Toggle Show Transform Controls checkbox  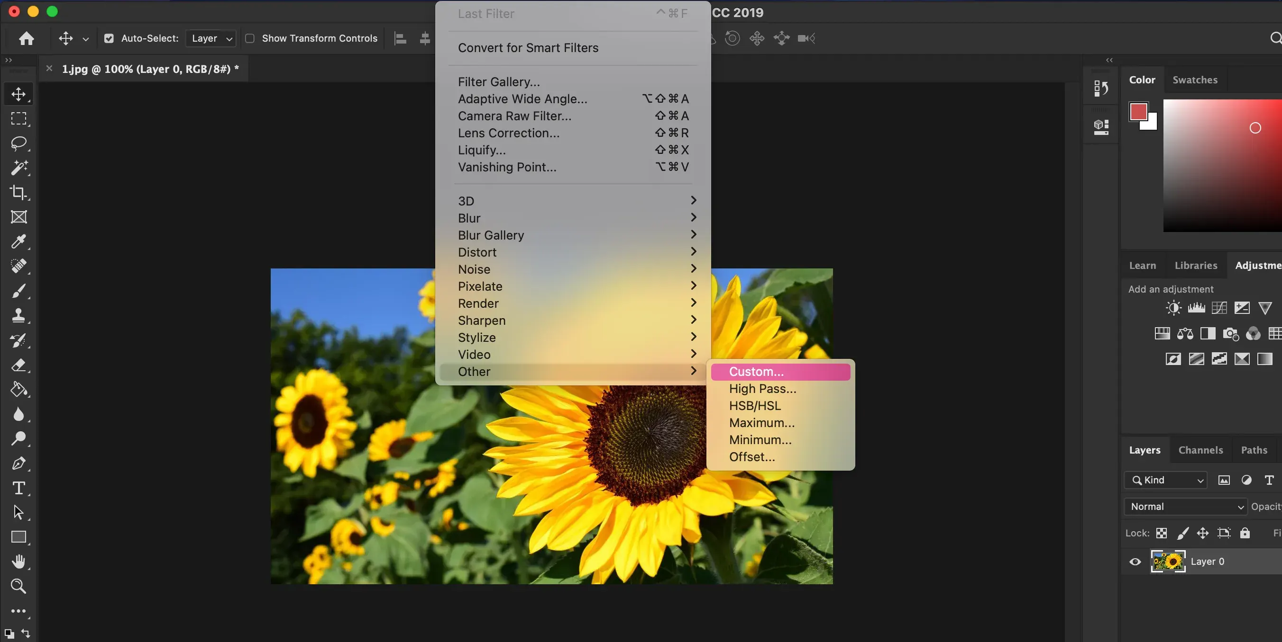coord(250,38)
